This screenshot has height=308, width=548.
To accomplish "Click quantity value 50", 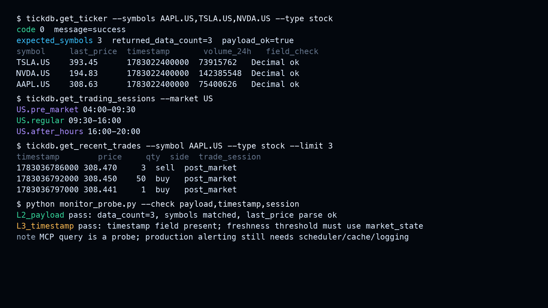I will click(141, 179).
